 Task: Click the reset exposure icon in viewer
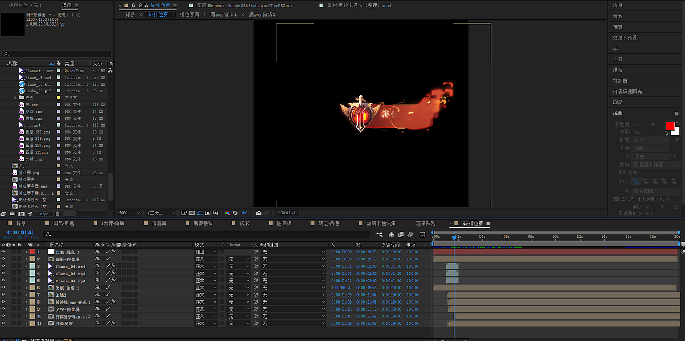tap(235, 213)
